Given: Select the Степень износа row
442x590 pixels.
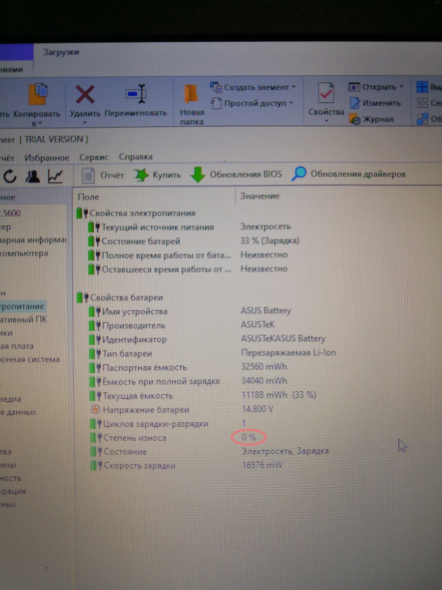Looking at the screenshot, I should point(135,438).
